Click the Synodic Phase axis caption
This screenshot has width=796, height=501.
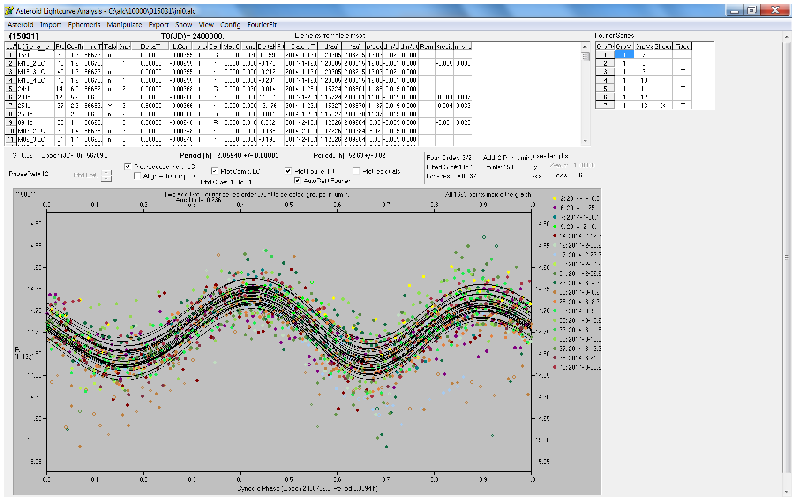click(308, 488)
